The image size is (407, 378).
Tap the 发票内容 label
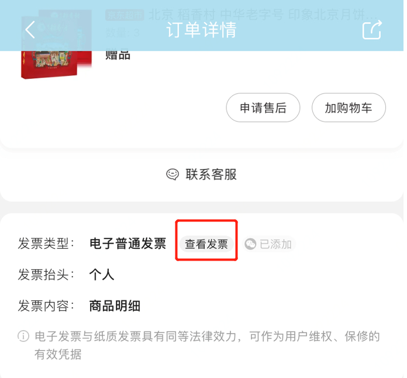(x=46, y=306)
